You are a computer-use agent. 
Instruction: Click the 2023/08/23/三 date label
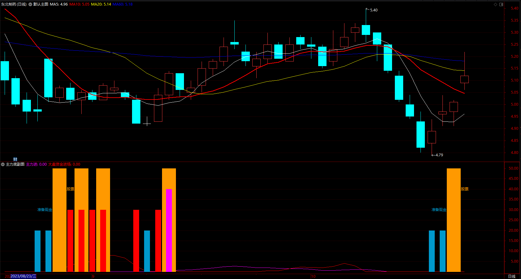pos(23,276)
